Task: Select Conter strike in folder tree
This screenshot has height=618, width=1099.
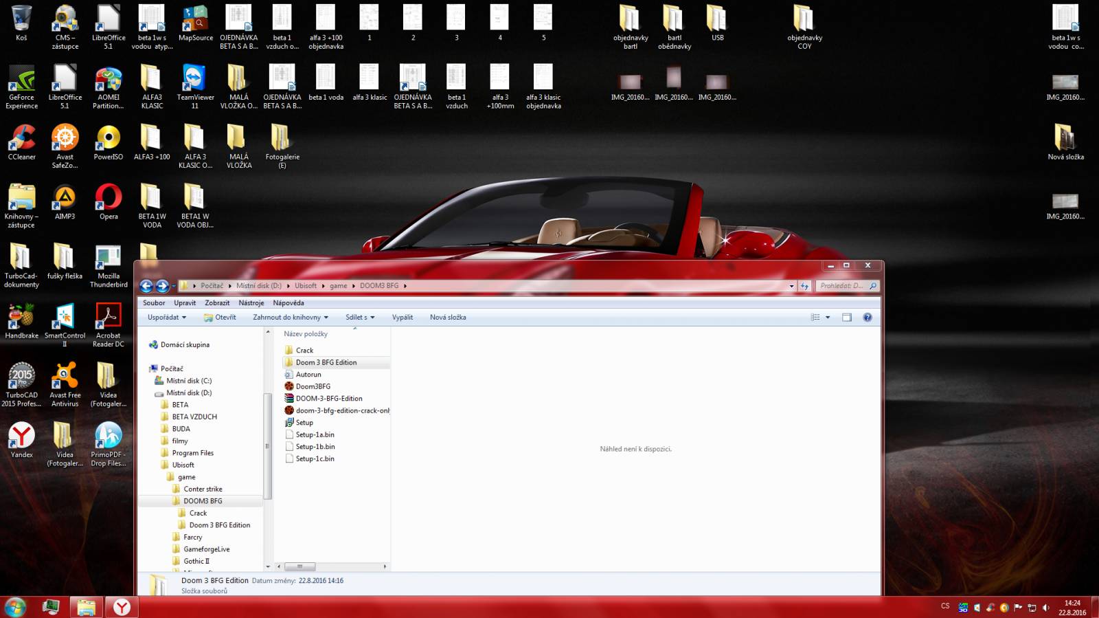Action: pyautogui.click(x=203, y=489)
